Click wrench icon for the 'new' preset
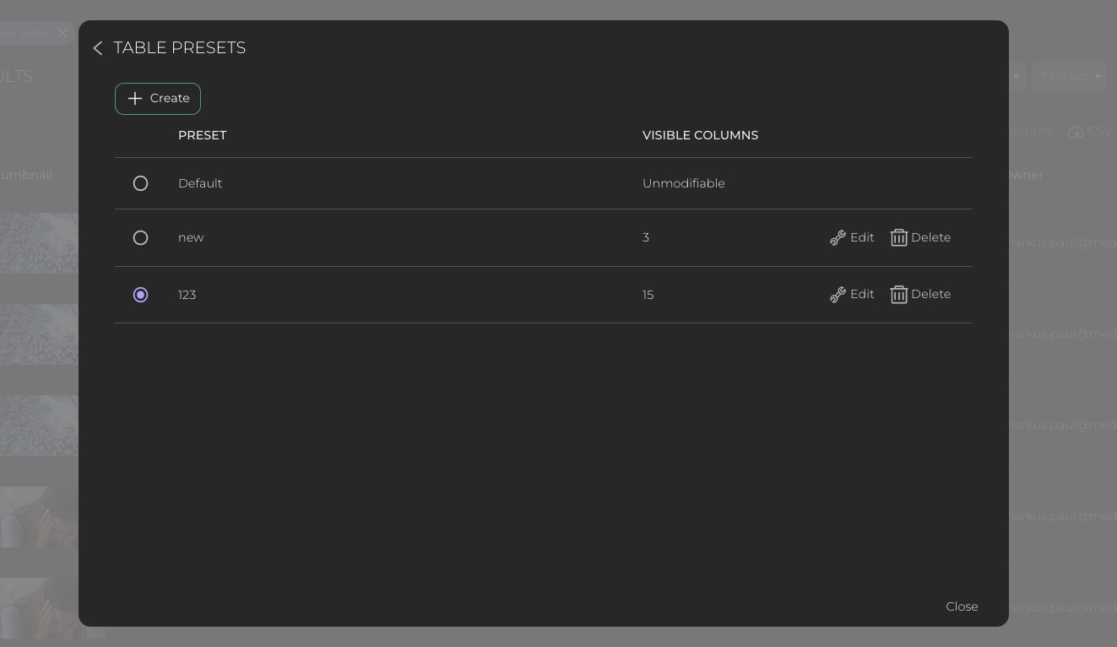This screenshot has height=647, width=1117. pyautogui.click(x=838, y=238)
